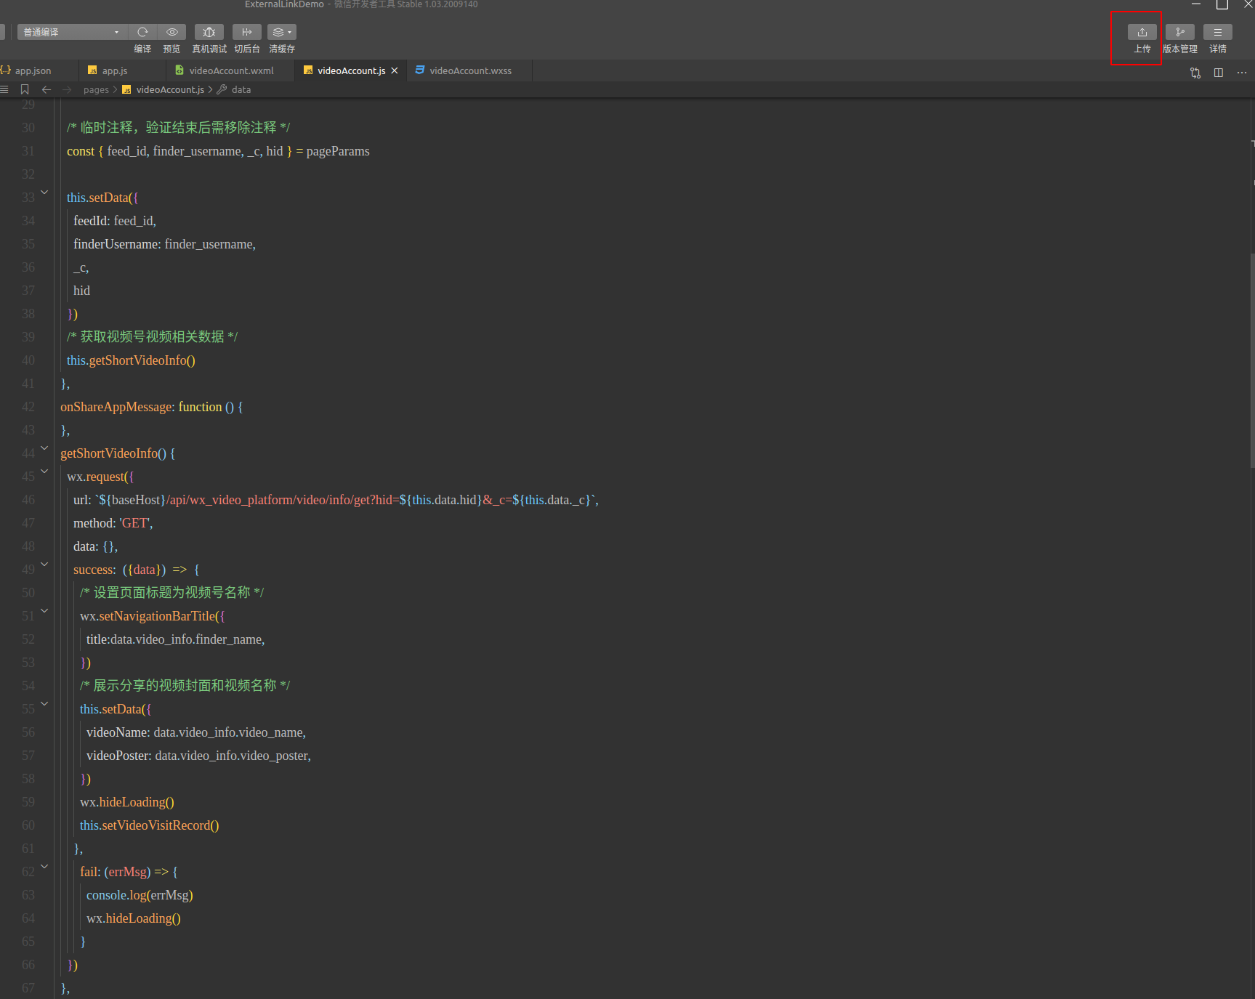Click the bookmark icon in breadcrumb bar
The height and width of the screenshot is (999, 1255).
pos(25,89)
